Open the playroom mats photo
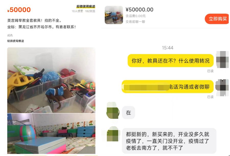Viewport: 230px width, 156px height. point(51,134)
